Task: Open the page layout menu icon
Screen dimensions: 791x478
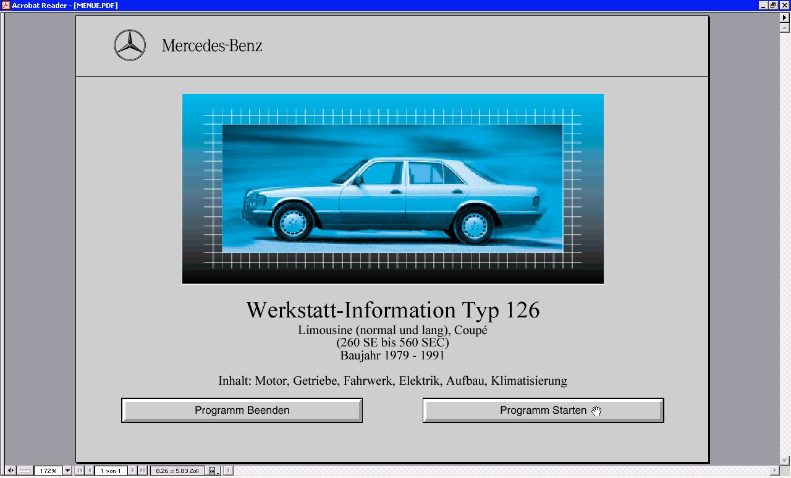Action: [213, 471]
